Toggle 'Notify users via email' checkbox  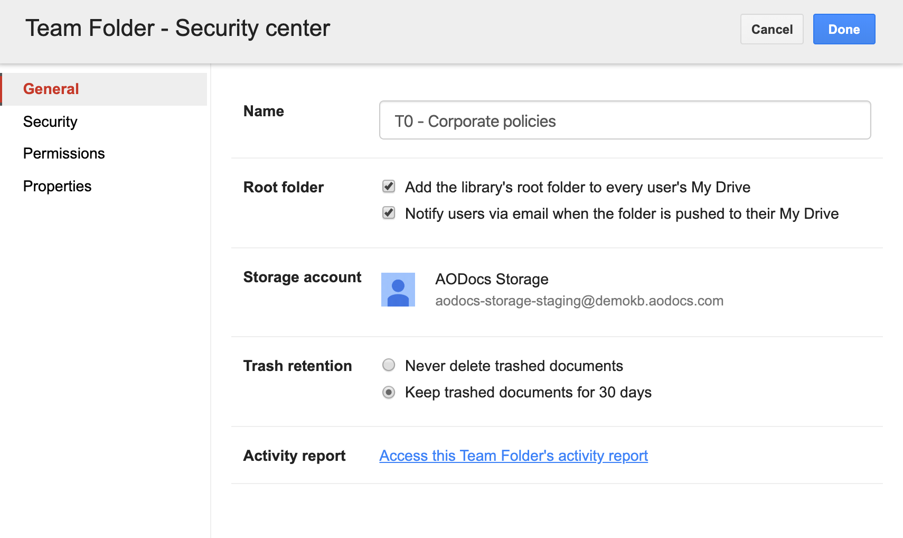coord(389,213)
